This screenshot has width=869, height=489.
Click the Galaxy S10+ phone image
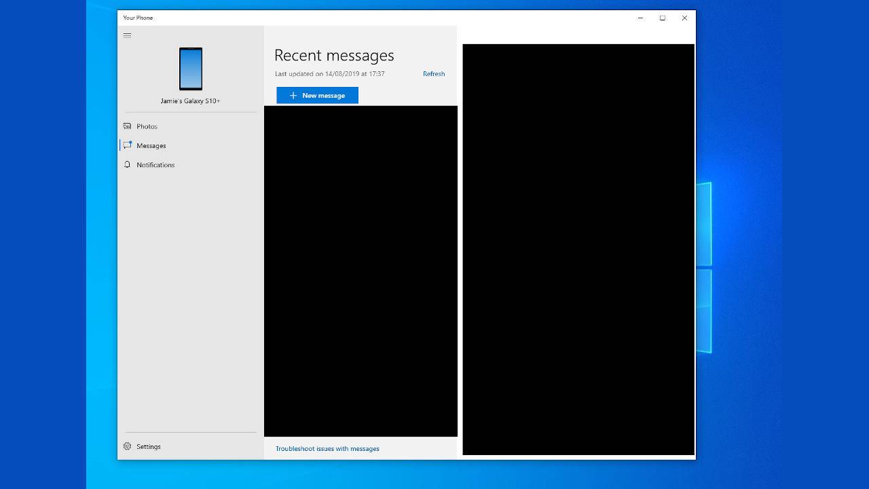191,69
